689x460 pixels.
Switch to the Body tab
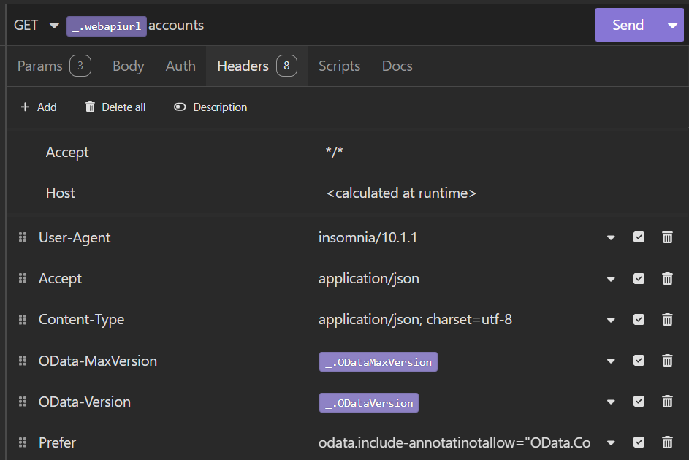(129, 66)
